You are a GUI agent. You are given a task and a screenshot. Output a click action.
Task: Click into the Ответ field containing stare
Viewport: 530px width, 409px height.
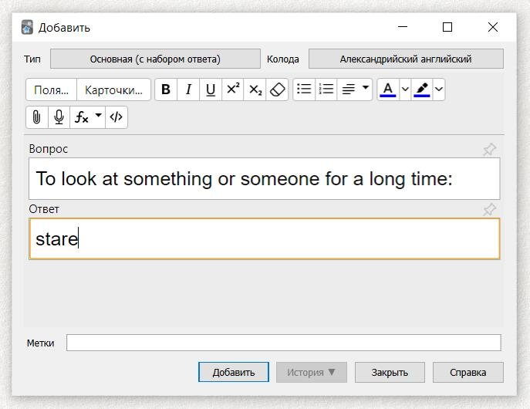pos(265,239)
